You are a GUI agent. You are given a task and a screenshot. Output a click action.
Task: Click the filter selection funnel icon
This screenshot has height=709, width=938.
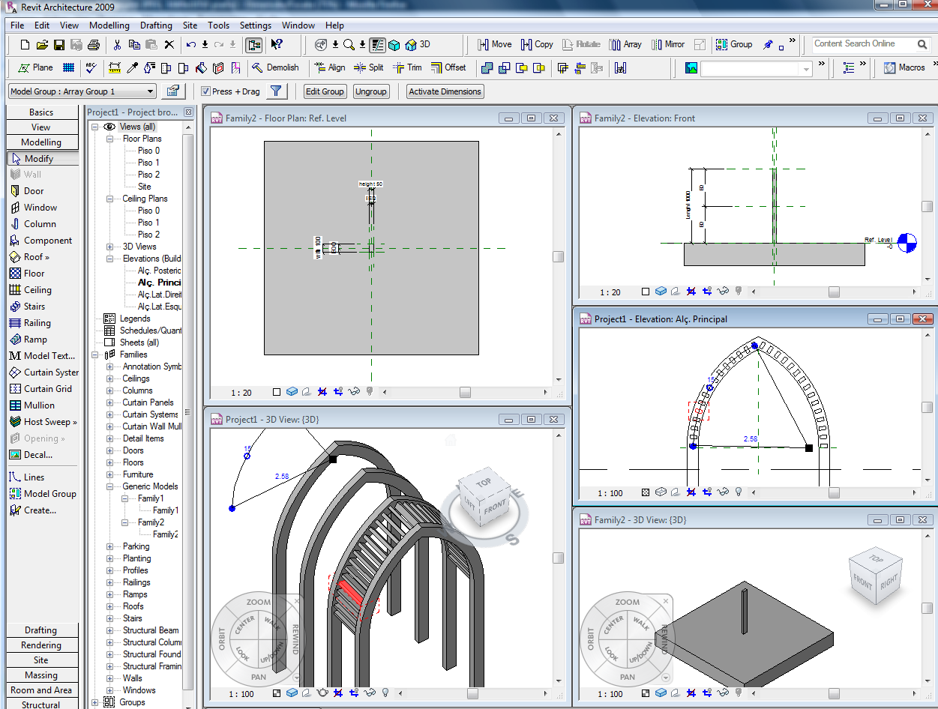point(277,91)
